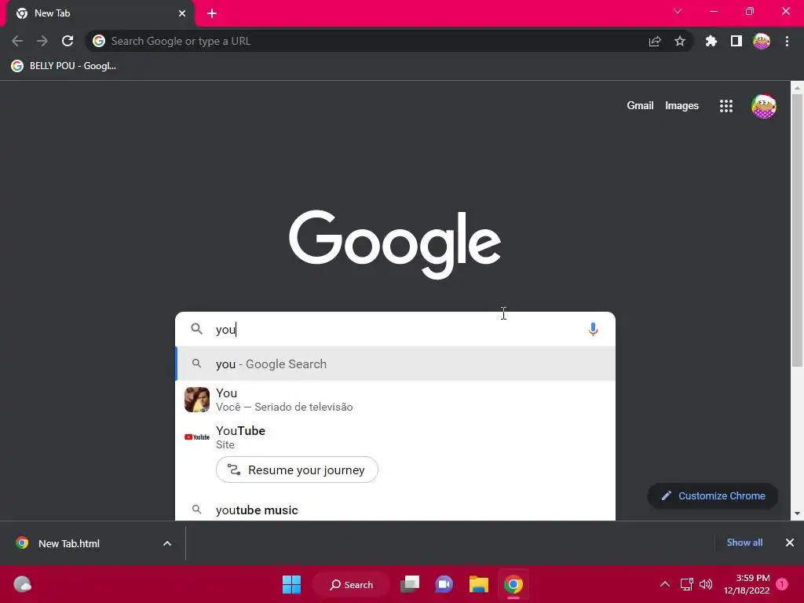Click the magnifier icon in search box
The image size is (804, 603).
[x=197, y=329]
